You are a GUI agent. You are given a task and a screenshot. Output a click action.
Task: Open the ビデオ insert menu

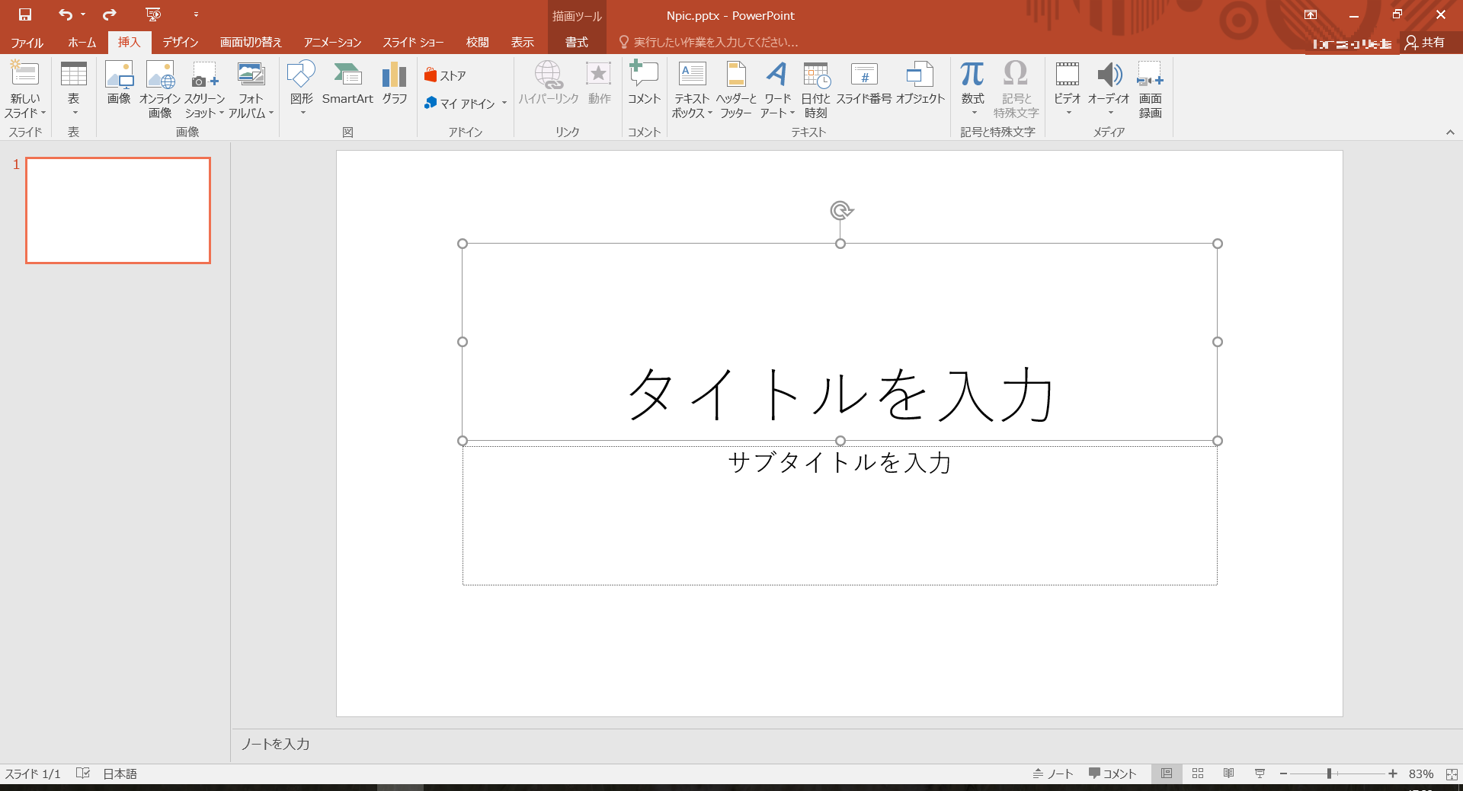pyautogui.click(x=1067, y=90)
